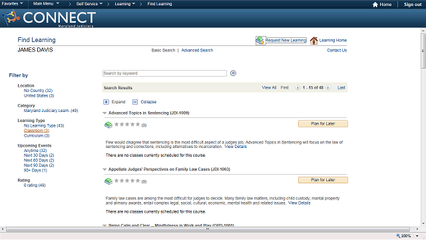Open the Self Service breadcrumb menu
This screenshot has height=240, width=426.
[x=89, y=4]
